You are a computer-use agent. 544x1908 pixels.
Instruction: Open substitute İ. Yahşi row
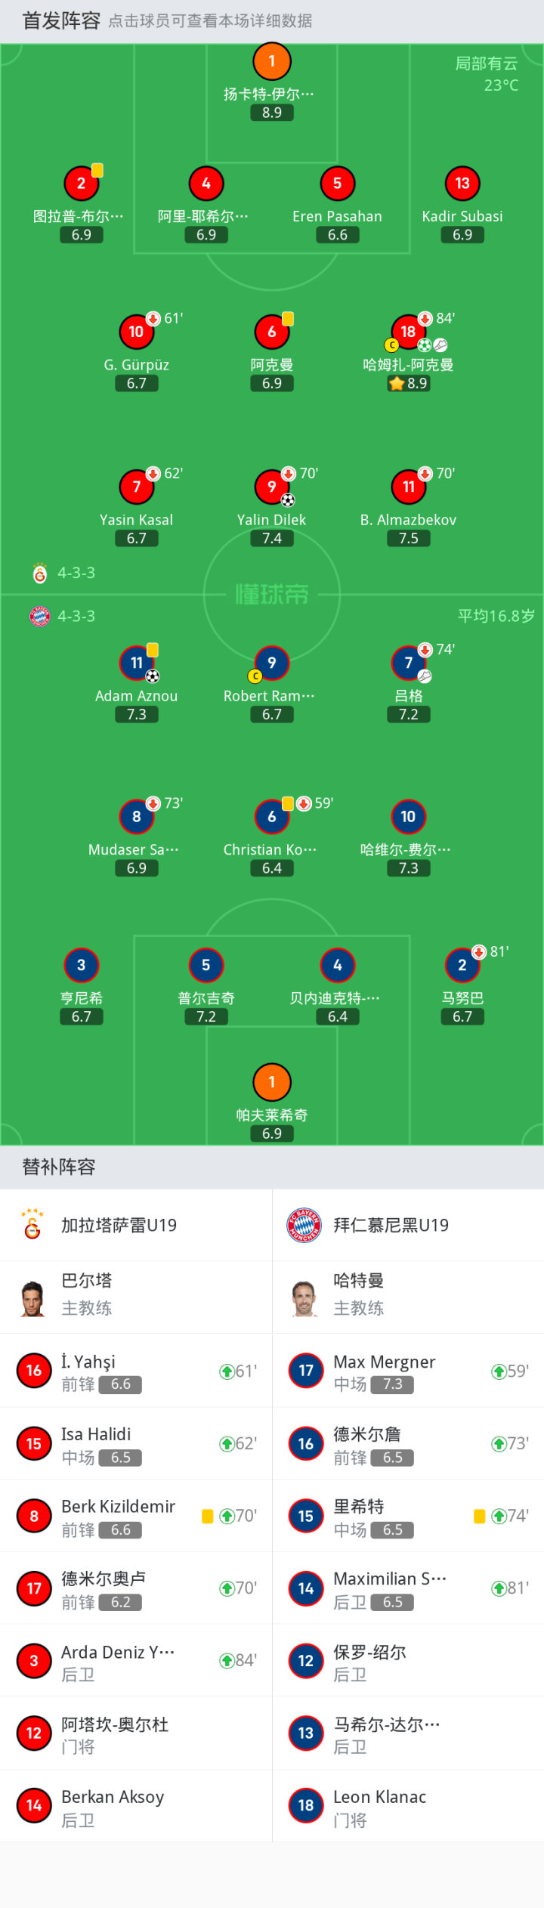pyautogui.click(x=136, y=1371)
